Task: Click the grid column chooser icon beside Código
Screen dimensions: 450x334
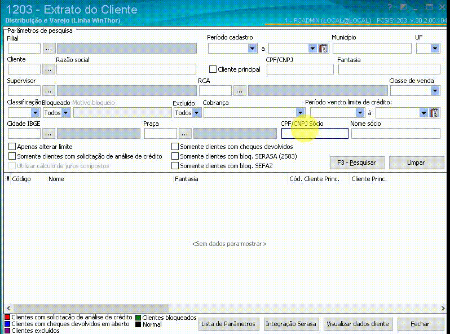Action: point(7,179)
